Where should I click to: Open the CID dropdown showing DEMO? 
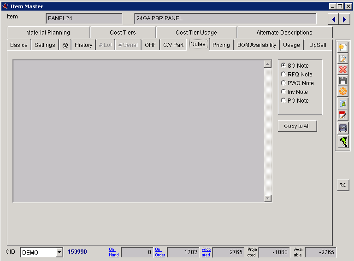[x=59, y=252]
